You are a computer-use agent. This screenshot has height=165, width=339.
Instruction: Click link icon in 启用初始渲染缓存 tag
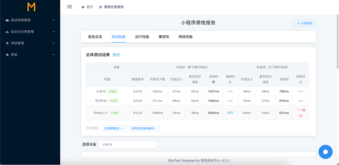[156, 128]
